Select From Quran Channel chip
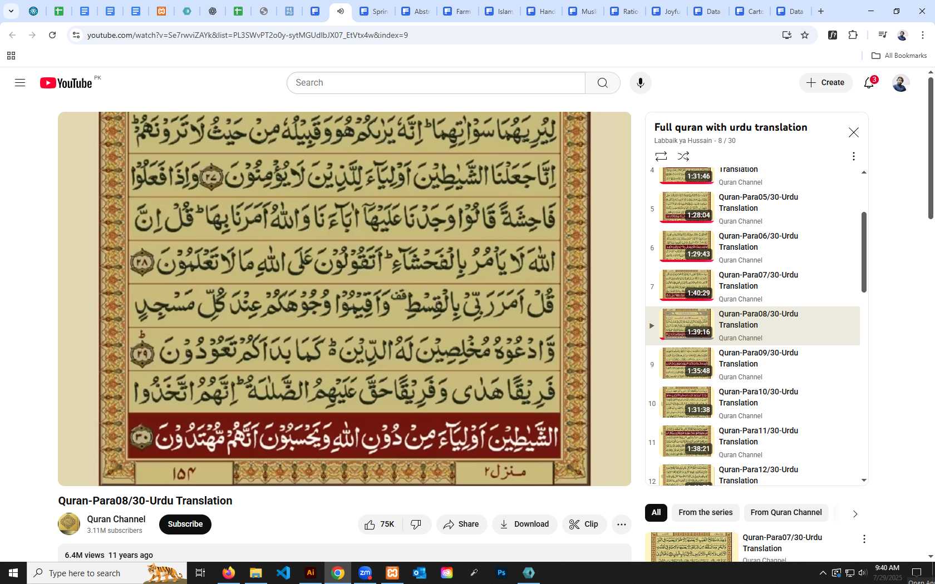 coord(786,513)
